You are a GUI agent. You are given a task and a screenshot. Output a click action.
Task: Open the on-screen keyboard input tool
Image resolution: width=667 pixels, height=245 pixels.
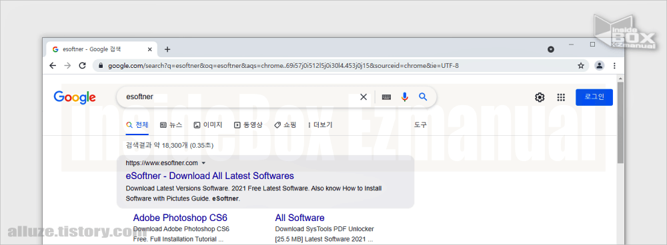[x=386, y=97]
